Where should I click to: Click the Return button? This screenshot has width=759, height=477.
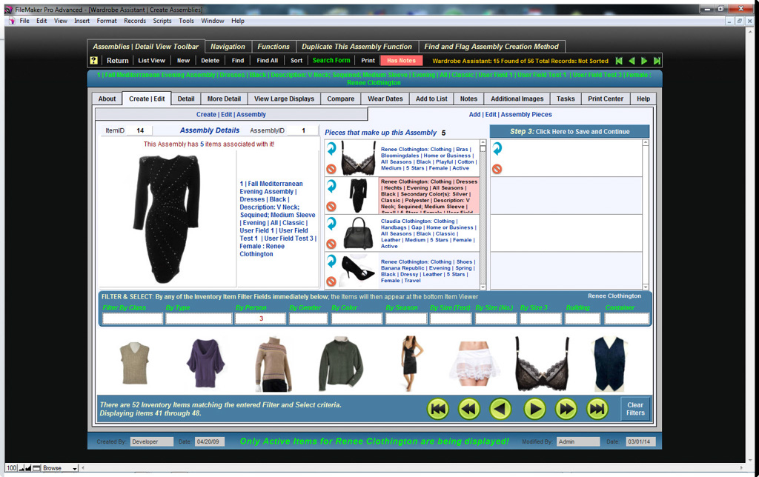(x=118, y=61)
